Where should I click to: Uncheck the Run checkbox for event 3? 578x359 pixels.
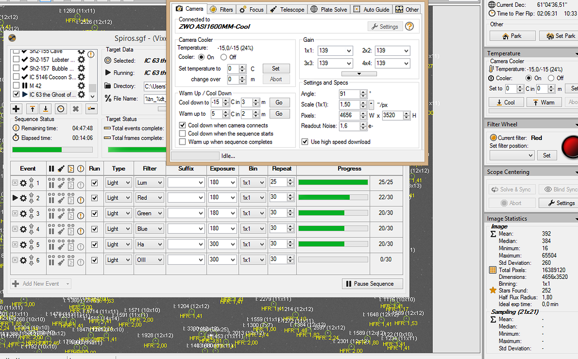pos(95,213)
